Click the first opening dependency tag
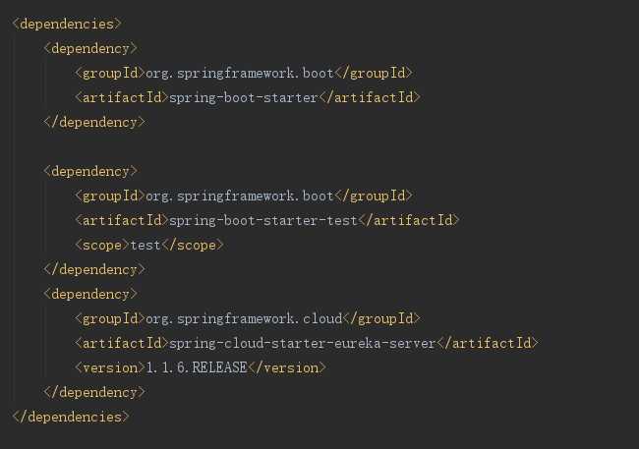 click(90, 48)
